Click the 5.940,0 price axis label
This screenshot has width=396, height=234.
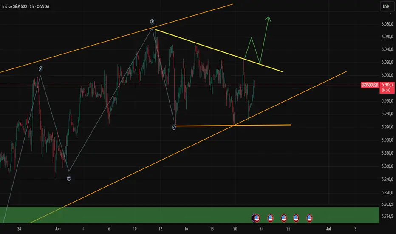pyautogui.click(x=387, y=114)
